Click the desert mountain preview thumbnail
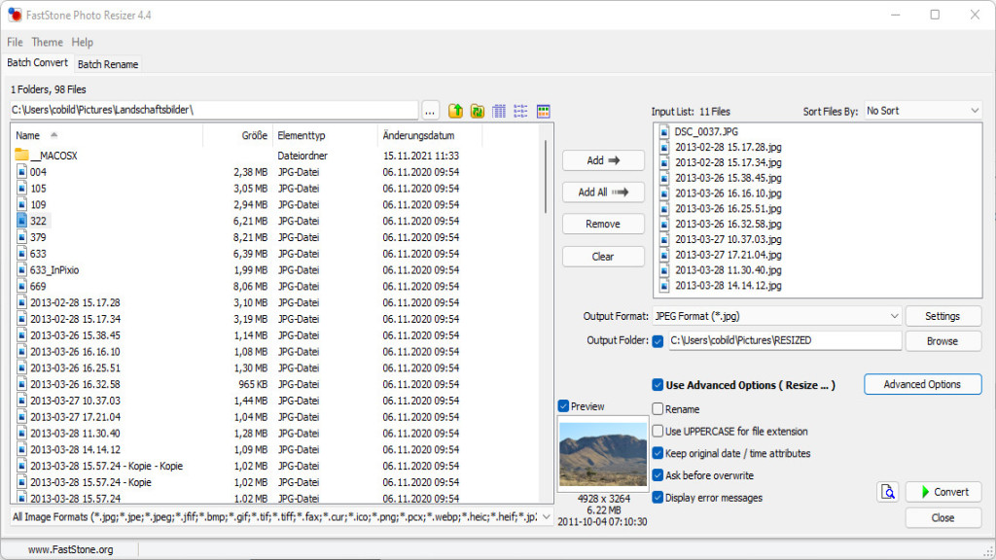The width and height of the screenshot is (996, 560). point(602,454)
